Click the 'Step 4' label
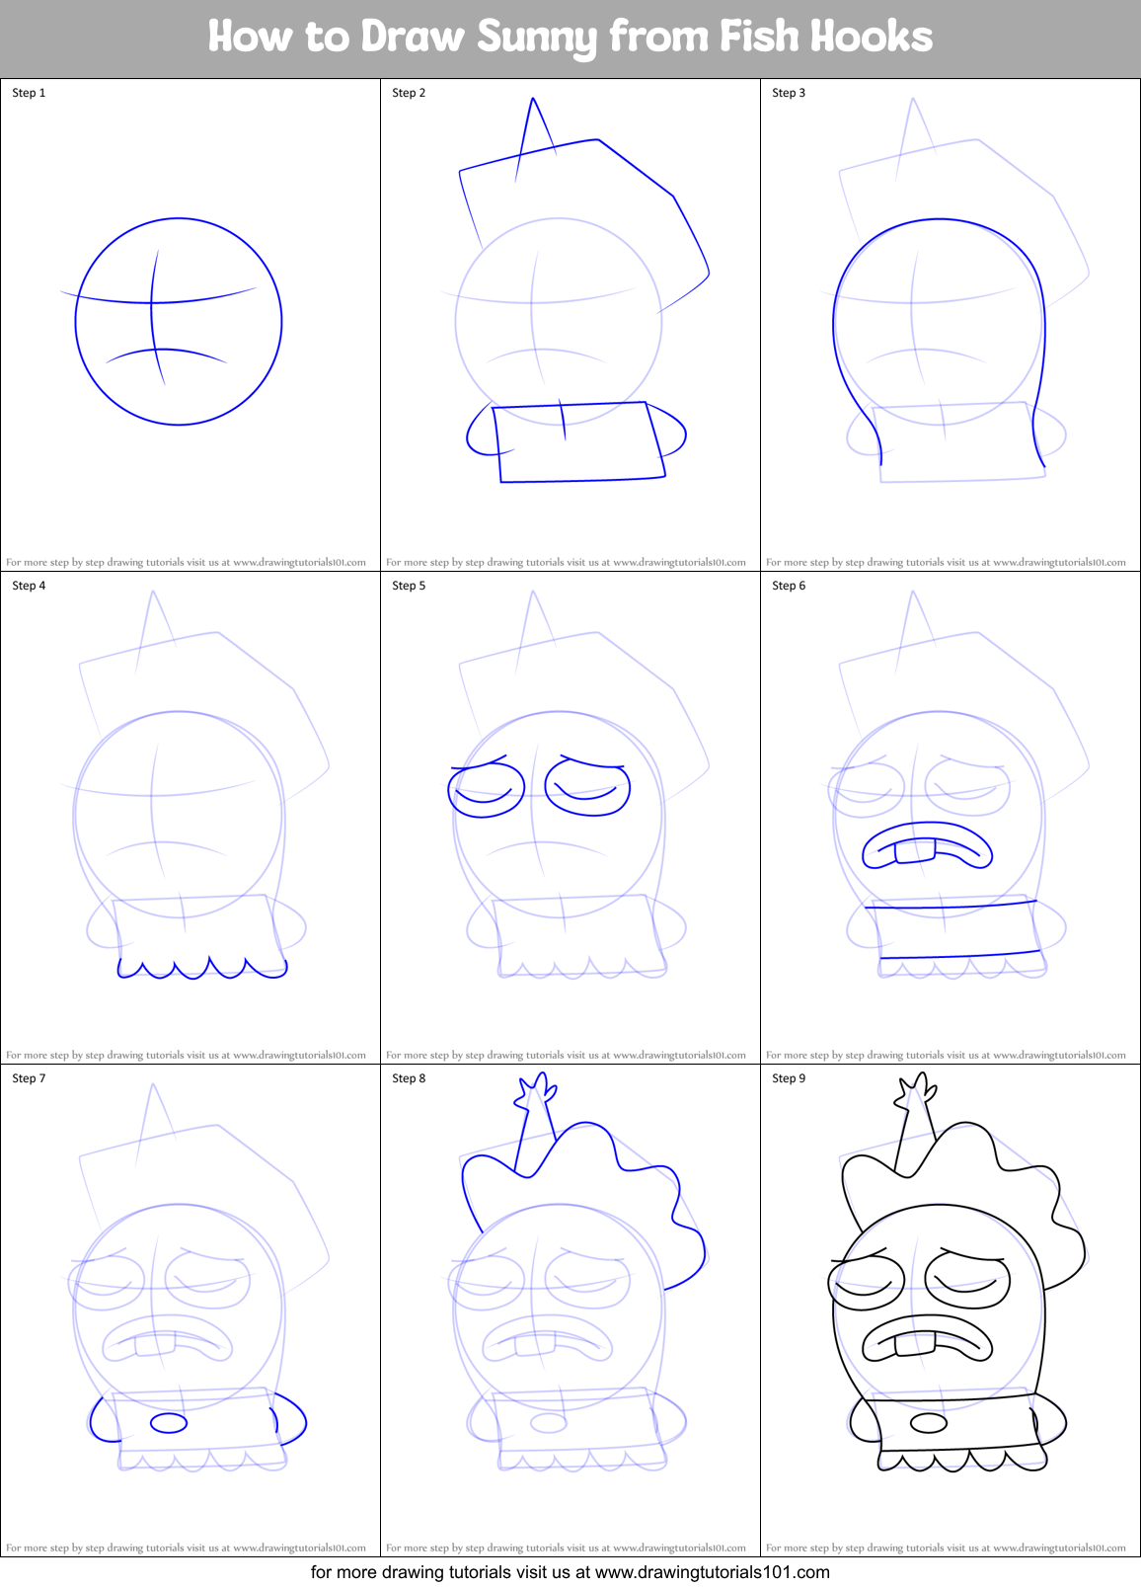 click(29, 586)
